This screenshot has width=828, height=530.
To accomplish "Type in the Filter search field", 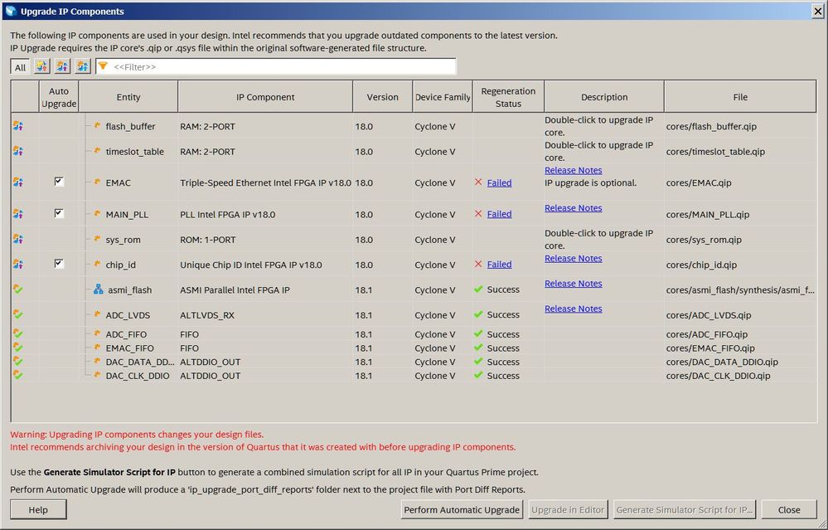I will [282, 66].
